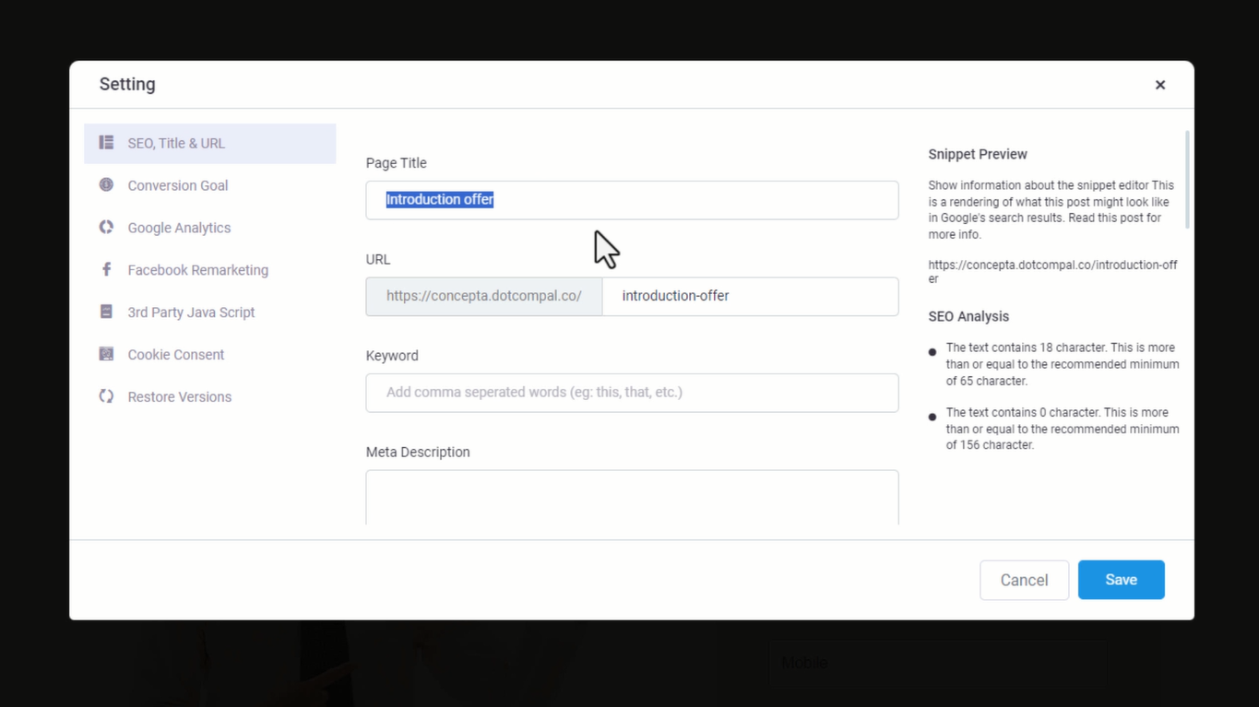Click the Facebook Remarketing icon
The height and width of the screenshot is (707, 1259).
tap(106, 270)
